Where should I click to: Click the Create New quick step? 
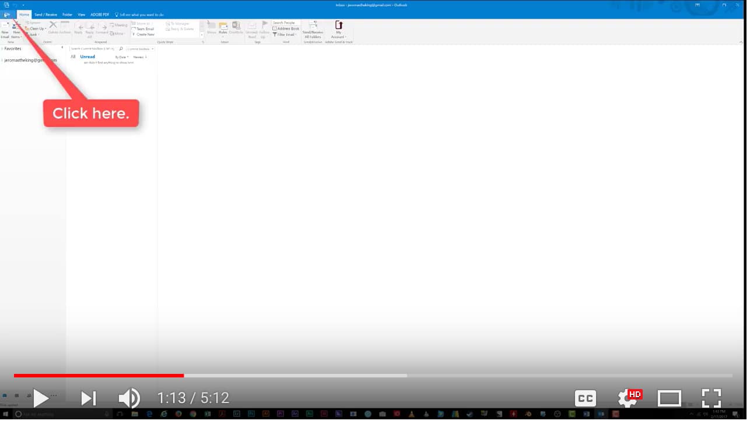(x=145, y=34)
